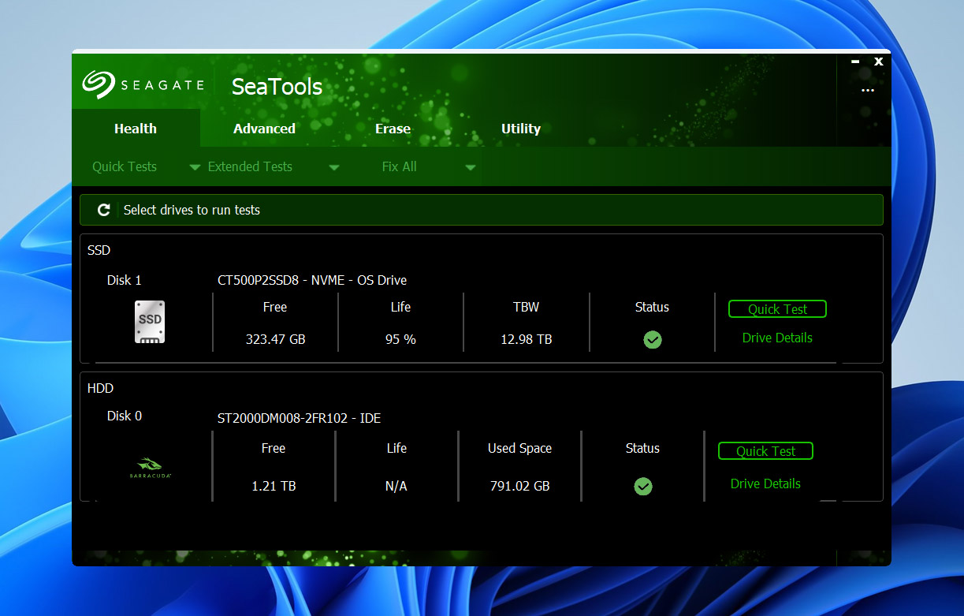The width and height of the screenshot is (964, 616).
Task: Click the 'CT500P2SSD8 - NVME - OS Drive' name
Action: point(312,280)
